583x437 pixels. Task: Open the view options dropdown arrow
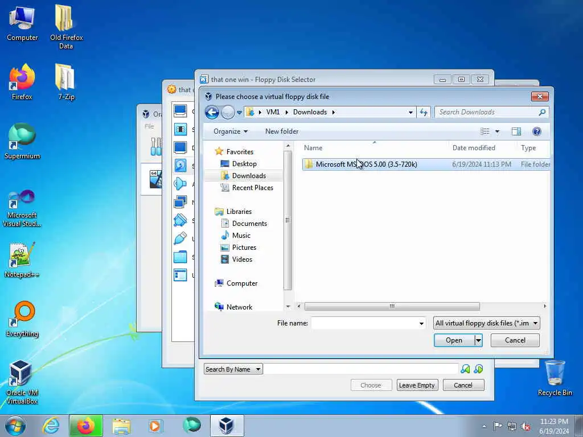point(497,131)
